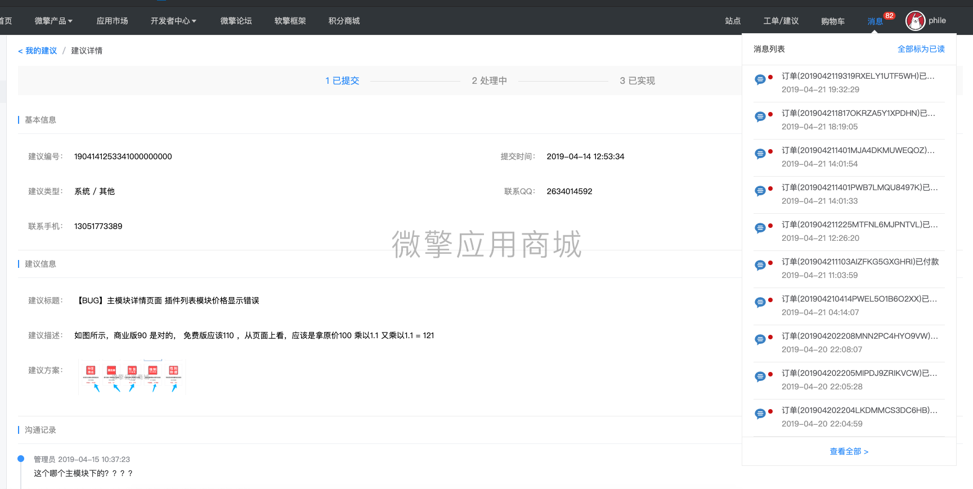Click the submit time 2019-04-14 12:53:34
This screenshot has height=489, width=973.
pyautogui.click(x=585, y=156)
